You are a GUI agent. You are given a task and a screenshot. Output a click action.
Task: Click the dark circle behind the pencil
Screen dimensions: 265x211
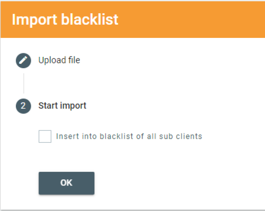(23, 60)
